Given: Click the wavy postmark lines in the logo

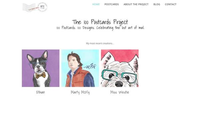Looking at the screenshot, I should tap(29, 7).
